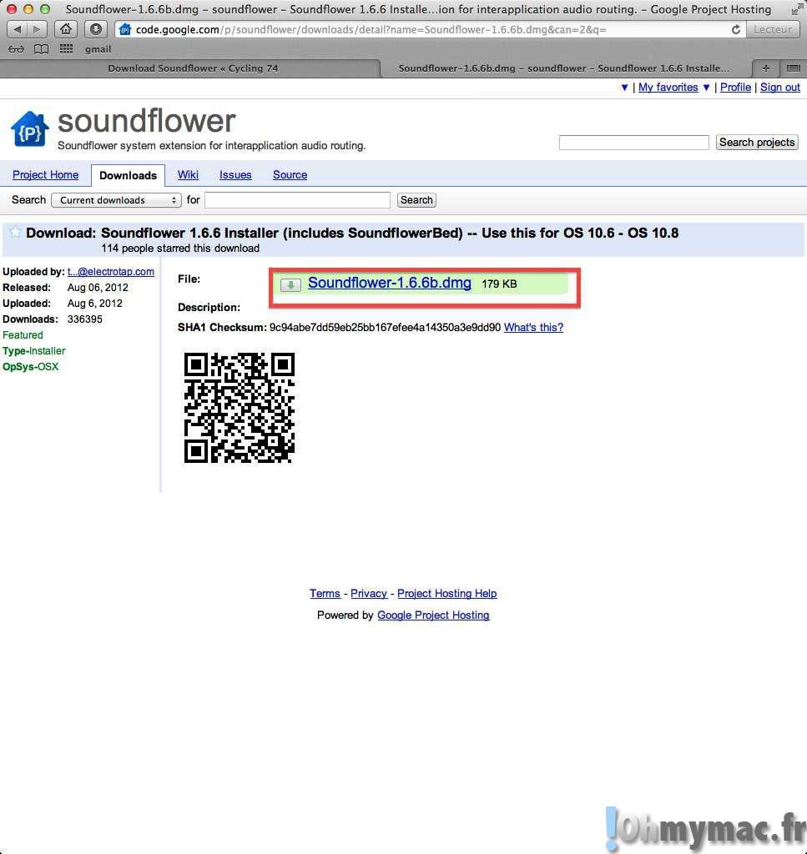Click the green download arrow icon

point(290,285)
